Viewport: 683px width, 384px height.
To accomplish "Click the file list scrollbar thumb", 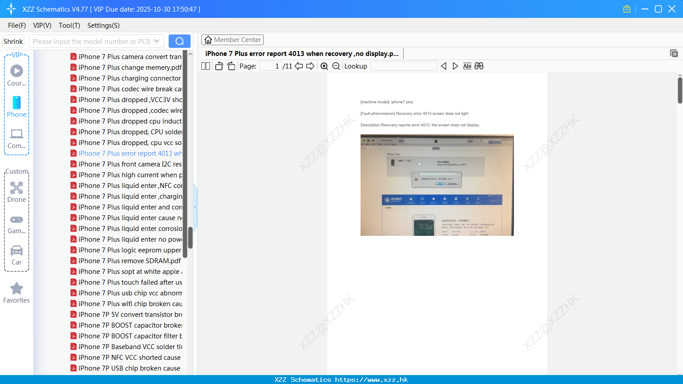I will pos(190,238).
